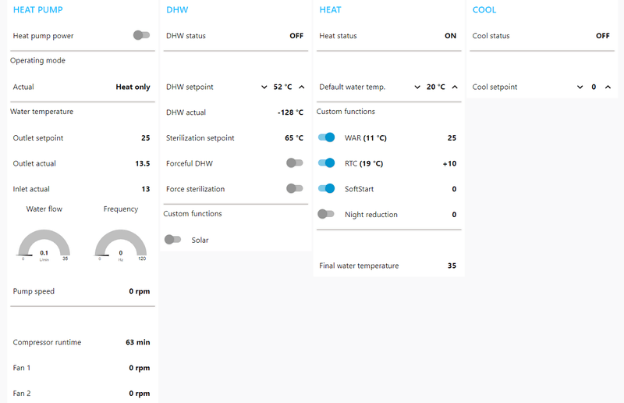This screenshot has height=403, width=624.
Task: Turn on the Force sterilization switch
Action: (x=294, y=188)
